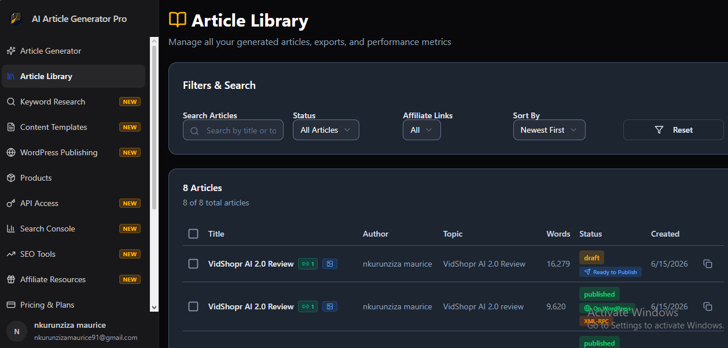Click the Author column header
This screenshot has width=728, height=348.
(376, 234)
